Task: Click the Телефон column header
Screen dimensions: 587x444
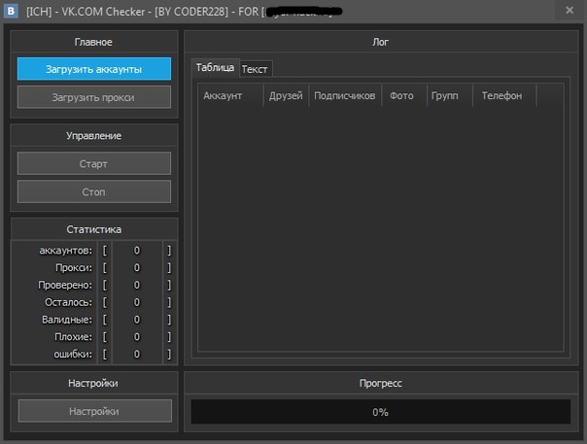Action: coord(501,95)
